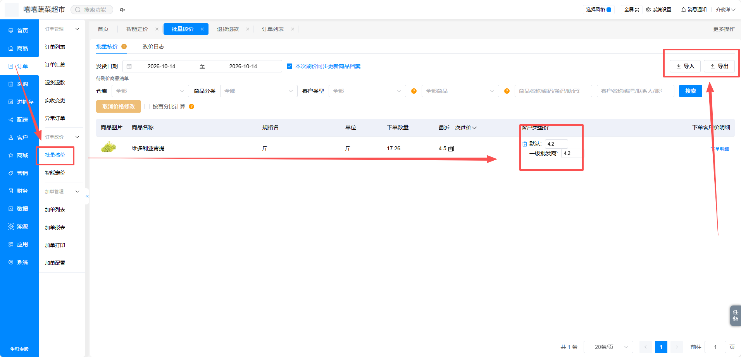Click the help icon beside 按百分比计算
This screenshot has height=357, width=741.
[x=191, y=106]
